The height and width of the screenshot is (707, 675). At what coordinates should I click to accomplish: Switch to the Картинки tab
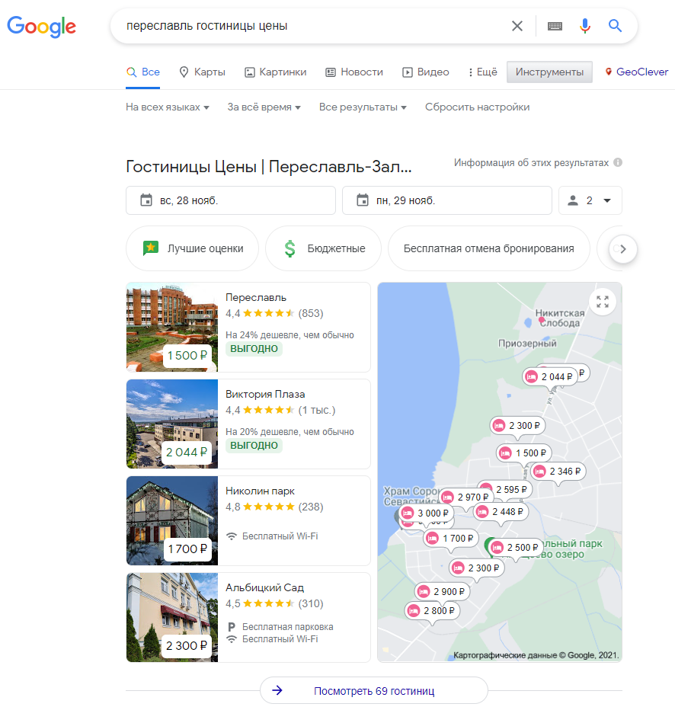click(x=276, y=72)
